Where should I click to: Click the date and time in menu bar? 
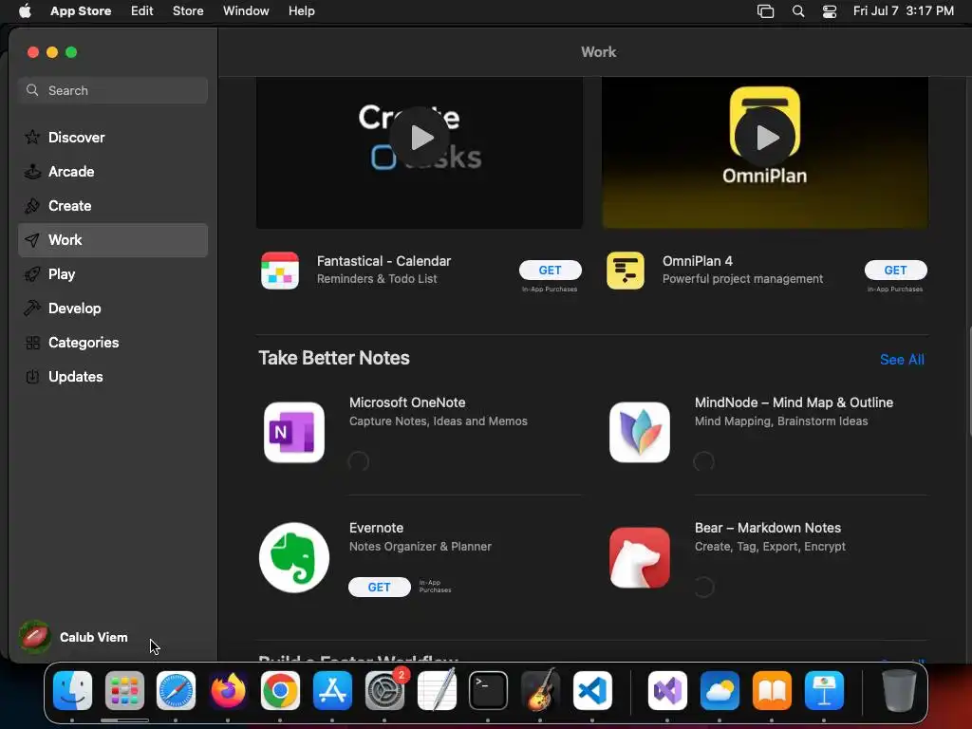point(904,11)
